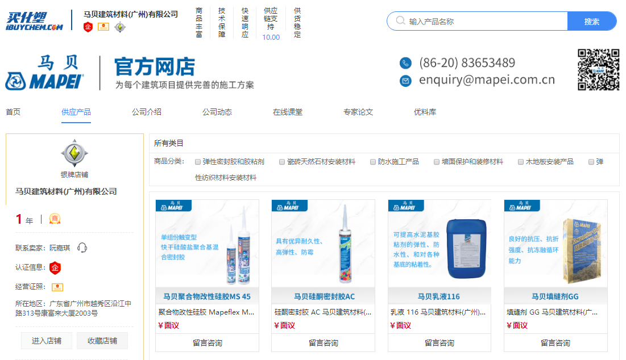626x360 pixels.
Task: Check the 弹性纺织材料安装材料 checkbox
Action: (591, 162)
